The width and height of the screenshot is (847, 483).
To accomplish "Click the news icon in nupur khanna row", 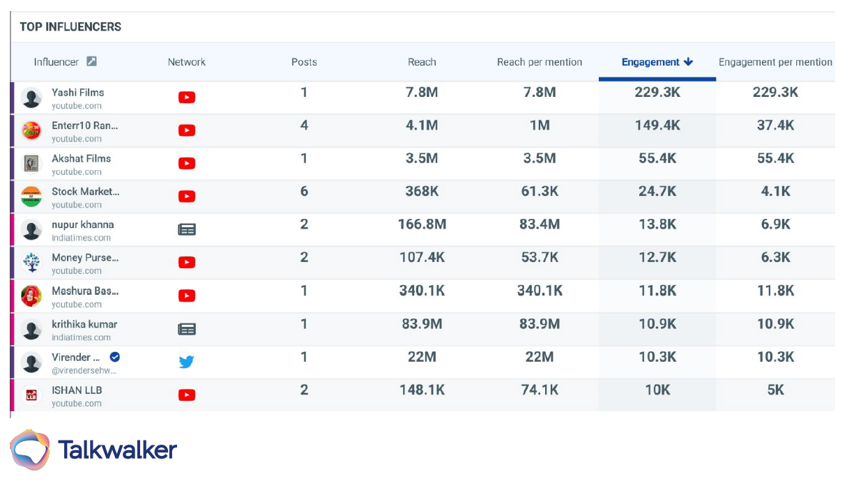I will point(186,229).
